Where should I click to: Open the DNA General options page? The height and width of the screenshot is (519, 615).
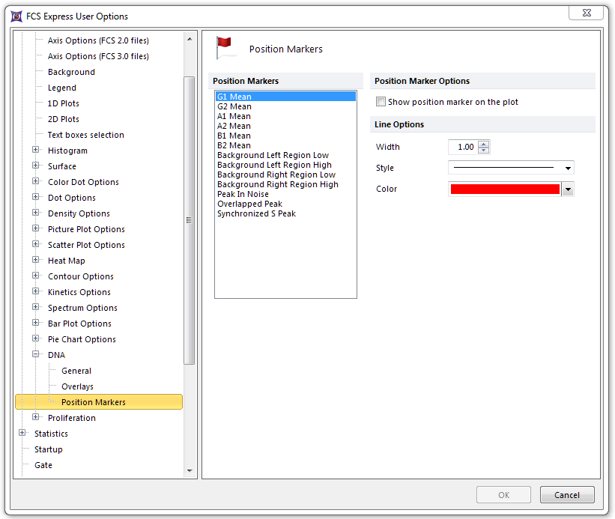point(76,371)
